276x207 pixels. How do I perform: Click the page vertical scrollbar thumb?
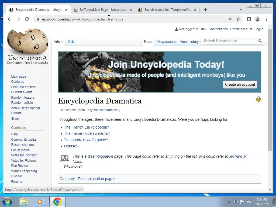coord(270,90)
